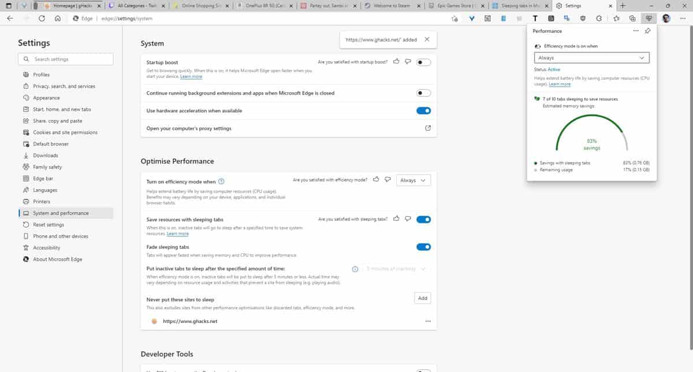Click the Refresh page icon
Image resolution: width=693 pixels, height=372 pixels.
pos(41,18)
